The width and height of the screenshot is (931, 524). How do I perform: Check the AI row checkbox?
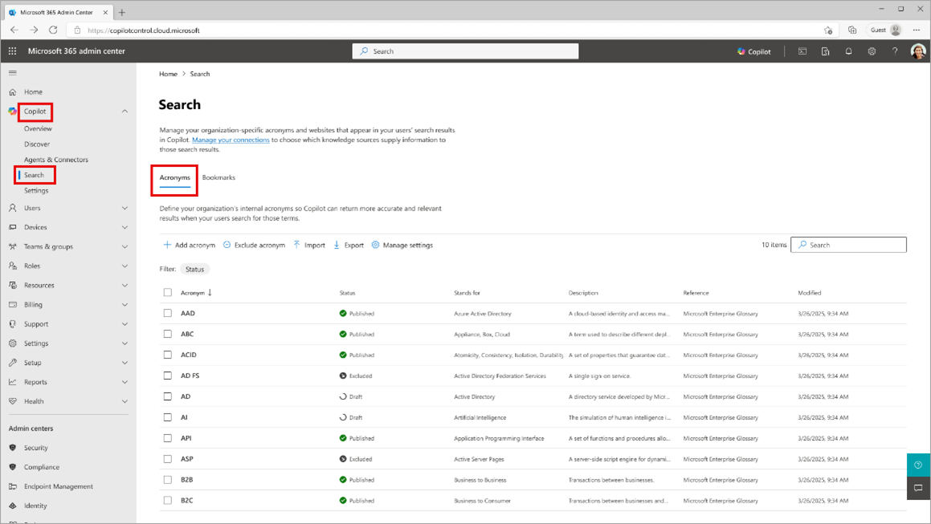click(167, 417)
